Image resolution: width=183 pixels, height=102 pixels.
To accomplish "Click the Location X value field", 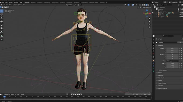I will pyautogui.click(x=173, y=48).
